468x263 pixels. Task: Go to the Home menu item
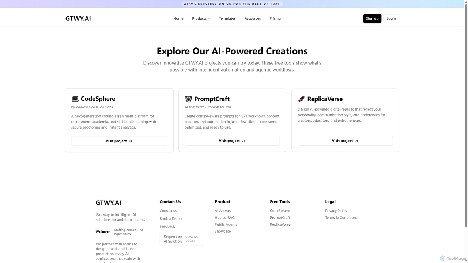pyautogui.click(x=178, y=19)
